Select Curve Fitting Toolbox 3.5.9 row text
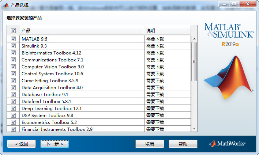 coord(50,80)
